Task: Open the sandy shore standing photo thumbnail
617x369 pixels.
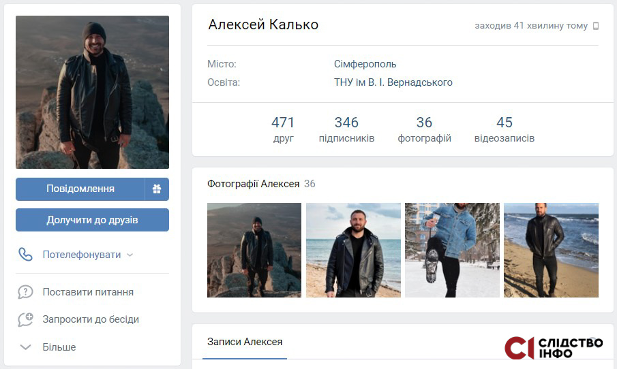Action: tap(551, 250)
